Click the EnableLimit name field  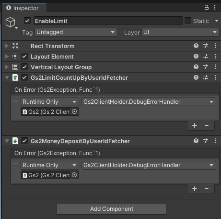click(108, 21)
